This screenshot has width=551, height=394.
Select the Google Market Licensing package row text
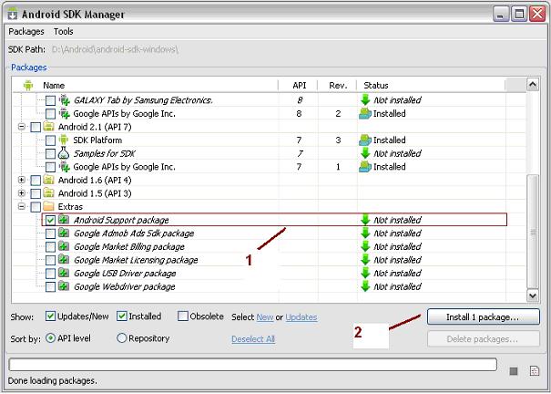pyautogui.click(x=136, y=260)
